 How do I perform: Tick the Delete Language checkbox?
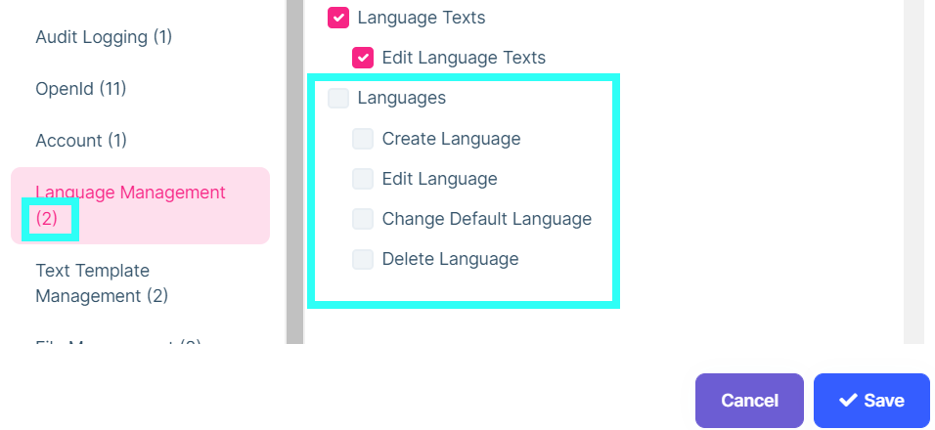[363, 259]
